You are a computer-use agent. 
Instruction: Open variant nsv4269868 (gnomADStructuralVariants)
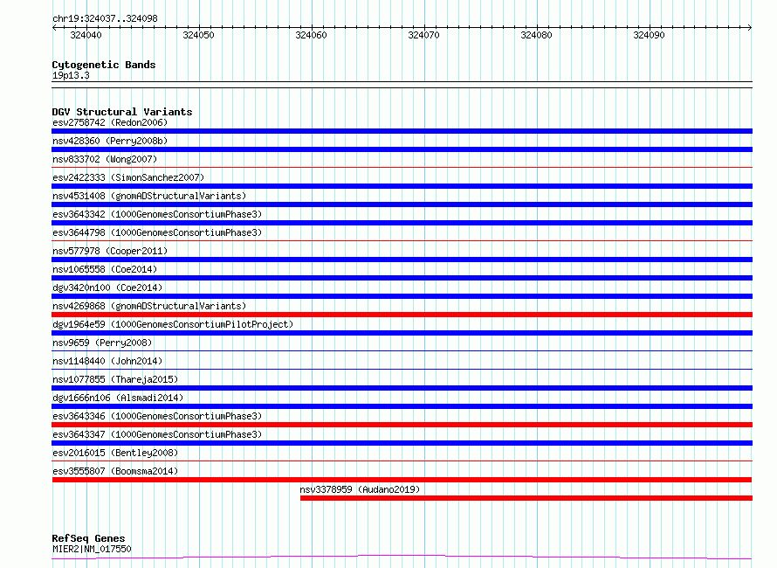pyautogui.click(x=149, y=306)
